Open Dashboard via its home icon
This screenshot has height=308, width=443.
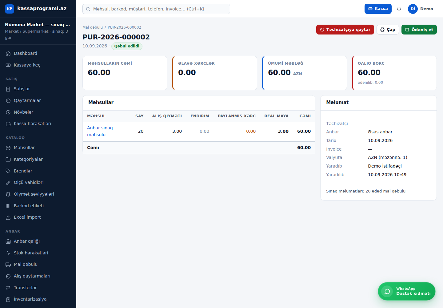point(8,53)
